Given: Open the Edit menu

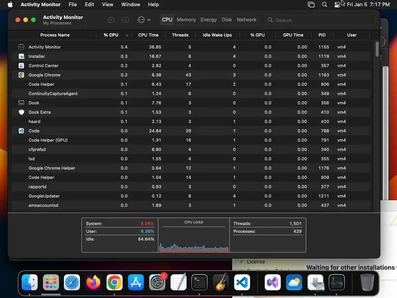Looking at the screenshot, I should click(x=90, y=5).
